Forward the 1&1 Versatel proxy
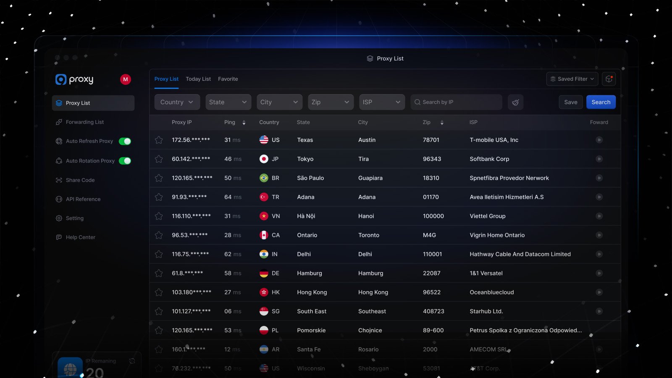This screenshot has width=672, height=378. (599, 273)
